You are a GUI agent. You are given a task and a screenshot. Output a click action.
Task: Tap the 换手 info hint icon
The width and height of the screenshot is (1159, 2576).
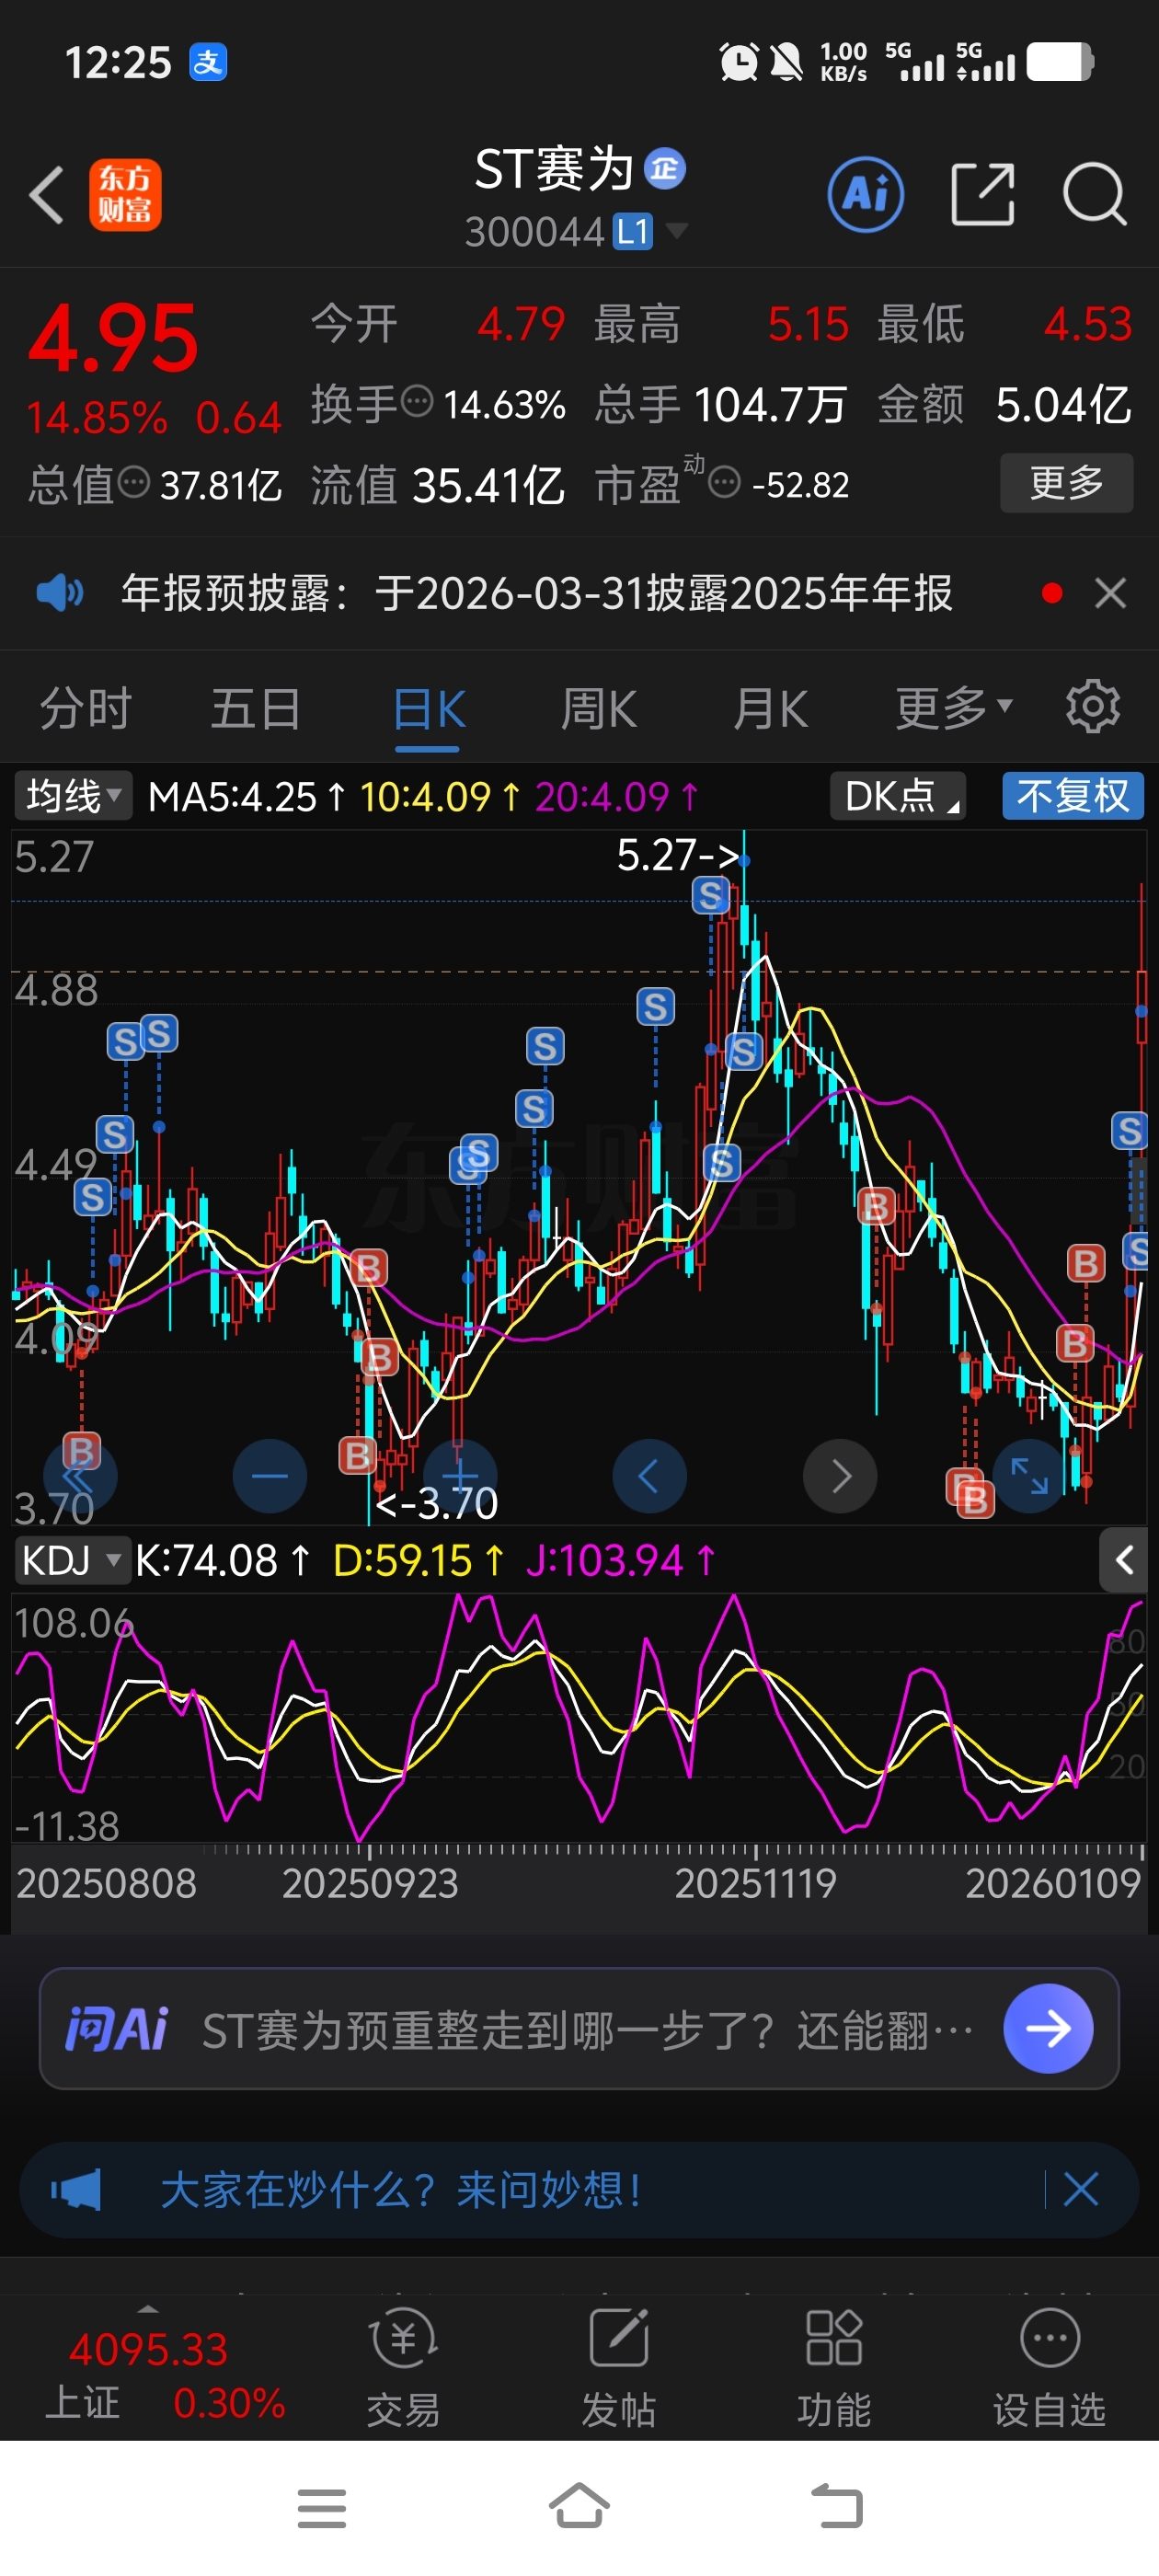(x=417, y=402)
